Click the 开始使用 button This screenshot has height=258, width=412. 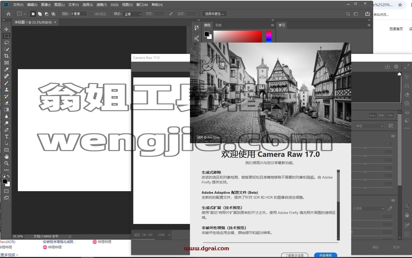325,255
